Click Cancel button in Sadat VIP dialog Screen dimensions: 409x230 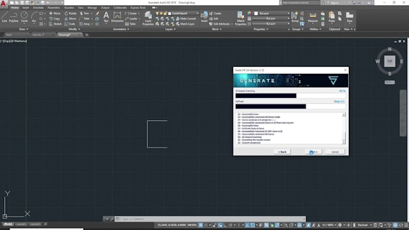(x=335, y=152)
